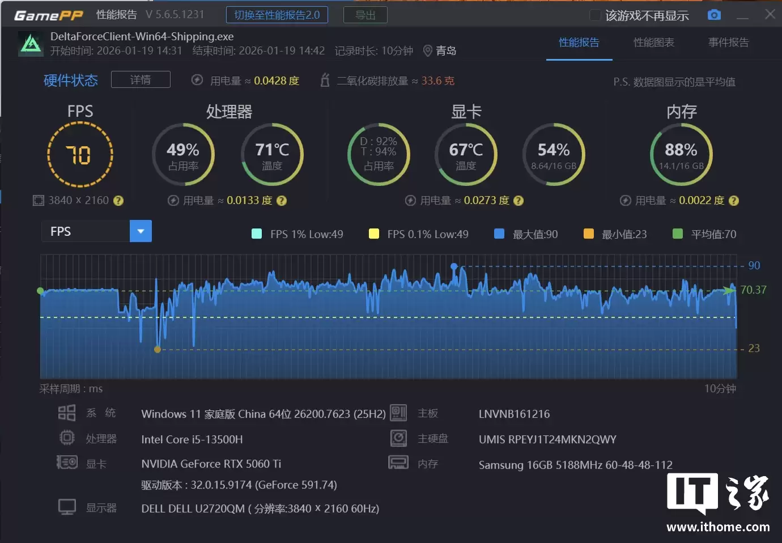This screenshot has width=782, height=543.
Task: Click the 青岛 location pin icon
Action: tap(428, 50)
